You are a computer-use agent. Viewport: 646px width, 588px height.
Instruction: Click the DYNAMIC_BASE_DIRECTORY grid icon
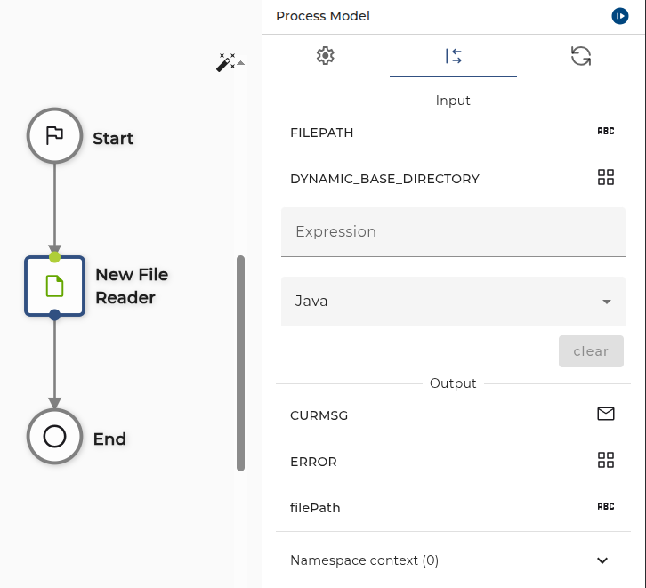[x=606, y=177]
